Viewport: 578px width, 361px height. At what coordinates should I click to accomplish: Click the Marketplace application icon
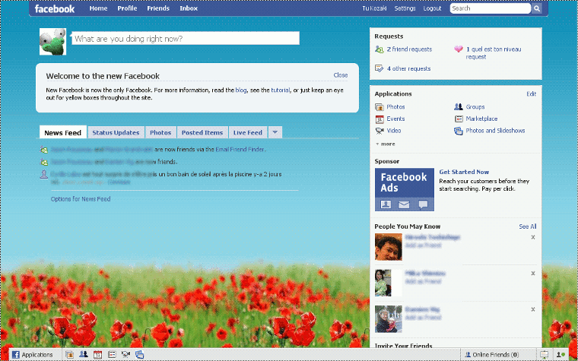458,119
